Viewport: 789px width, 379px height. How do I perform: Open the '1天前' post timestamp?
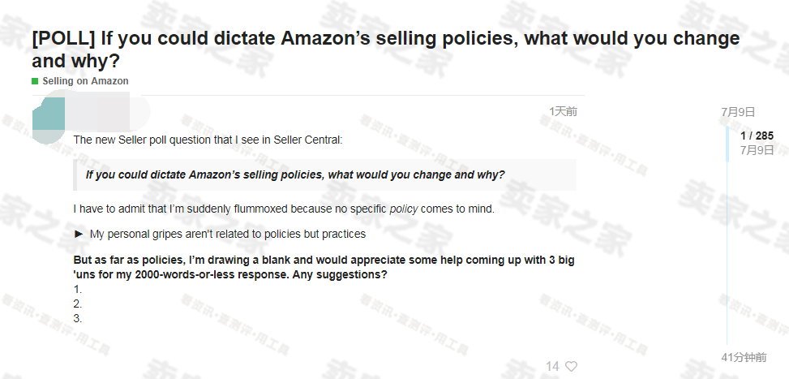563,111
